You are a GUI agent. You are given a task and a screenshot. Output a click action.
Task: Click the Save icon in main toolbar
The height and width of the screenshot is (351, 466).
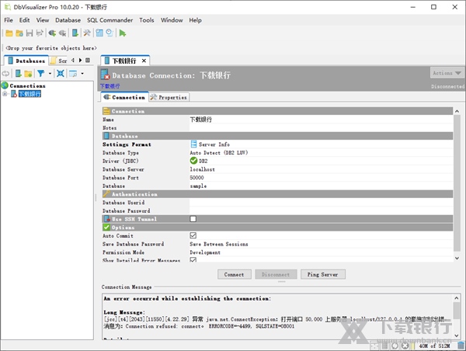click(30, 33)
